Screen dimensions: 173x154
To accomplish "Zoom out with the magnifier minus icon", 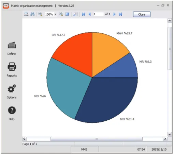I will coord(61,14).
